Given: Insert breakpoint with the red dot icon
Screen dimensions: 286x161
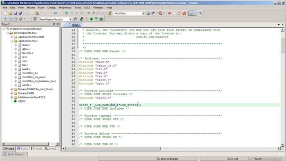Looking at the screenshot, I should pos(169,13).
